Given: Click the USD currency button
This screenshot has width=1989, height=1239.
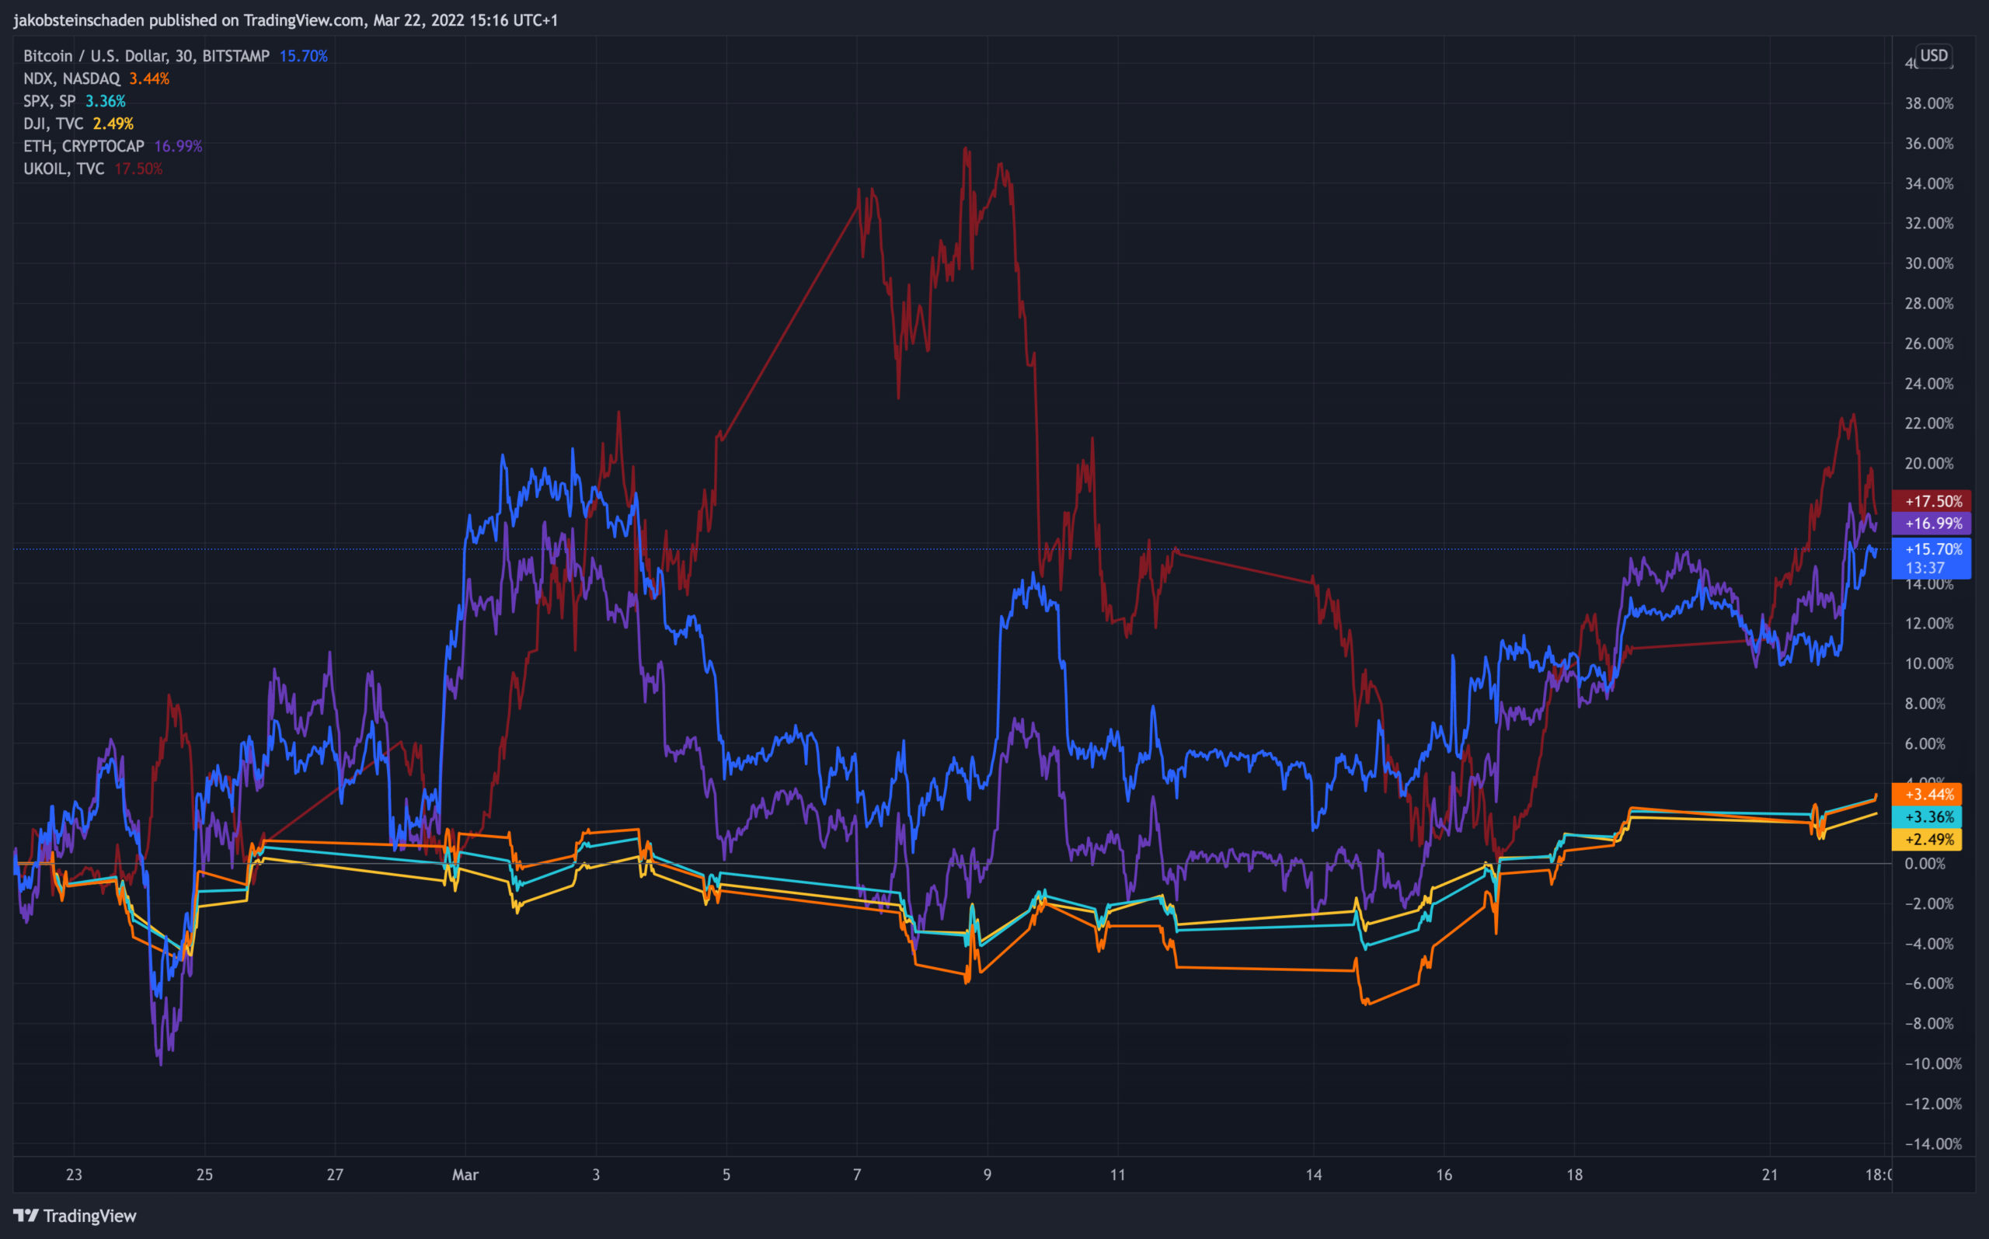Looking at the screenshot, I should pyautogui.click(x=1933, y=55).
